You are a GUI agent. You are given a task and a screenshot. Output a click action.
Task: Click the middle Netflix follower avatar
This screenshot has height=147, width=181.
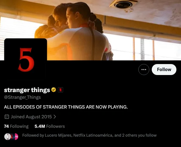(13, 137)
